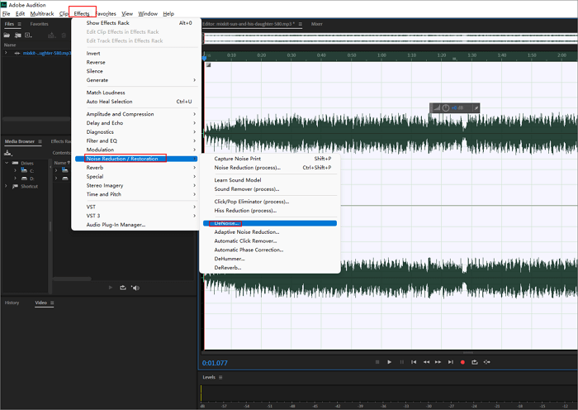This screenshot has width=578, height=410.
Task: Click the 1:00 mark on the time ruler
Action: [381, 55]
